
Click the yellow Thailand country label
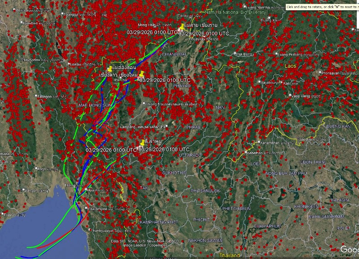coord(229,255)
